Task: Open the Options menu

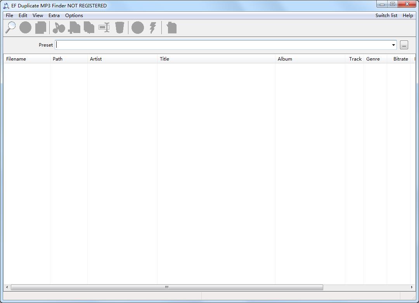Action: pyautogui.click(x=74, y=16)
